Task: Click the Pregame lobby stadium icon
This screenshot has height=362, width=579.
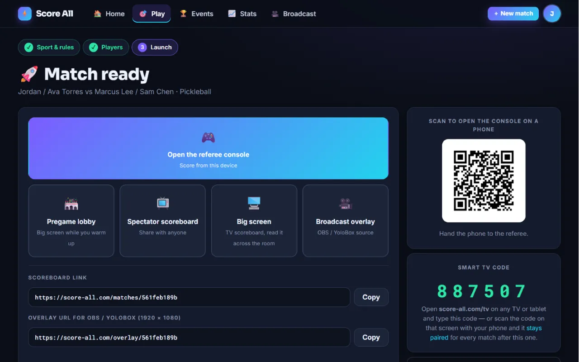Action: tap(71, 204)
